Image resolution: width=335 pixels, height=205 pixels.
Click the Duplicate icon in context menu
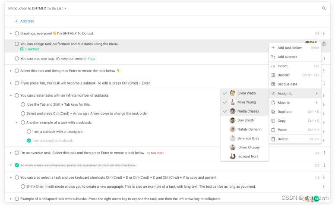click(x=273, y=112)
